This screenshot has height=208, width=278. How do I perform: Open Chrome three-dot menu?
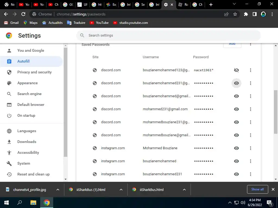[x=272, y=14]
